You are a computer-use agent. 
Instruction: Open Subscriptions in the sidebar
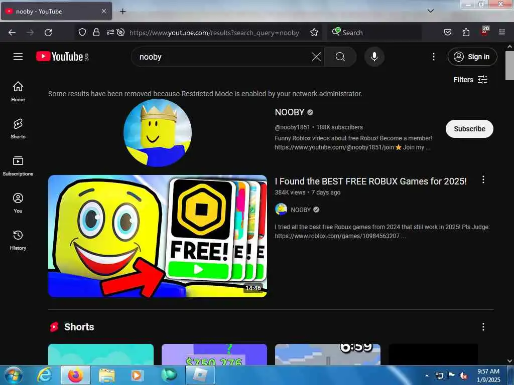(18, 166)
